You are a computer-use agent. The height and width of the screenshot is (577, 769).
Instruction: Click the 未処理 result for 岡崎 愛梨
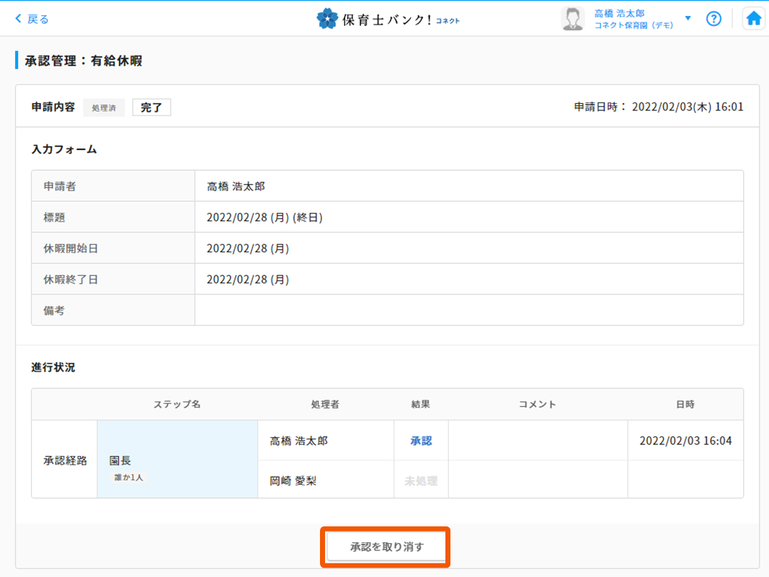421,481
